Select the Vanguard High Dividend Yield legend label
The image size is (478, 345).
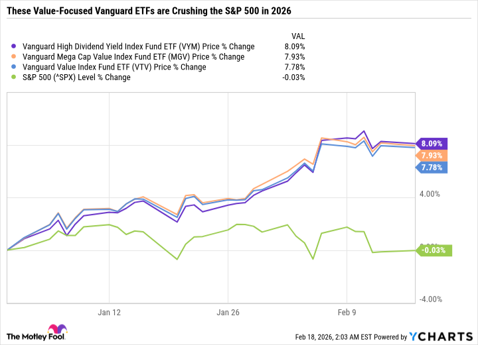coord(138,46)
